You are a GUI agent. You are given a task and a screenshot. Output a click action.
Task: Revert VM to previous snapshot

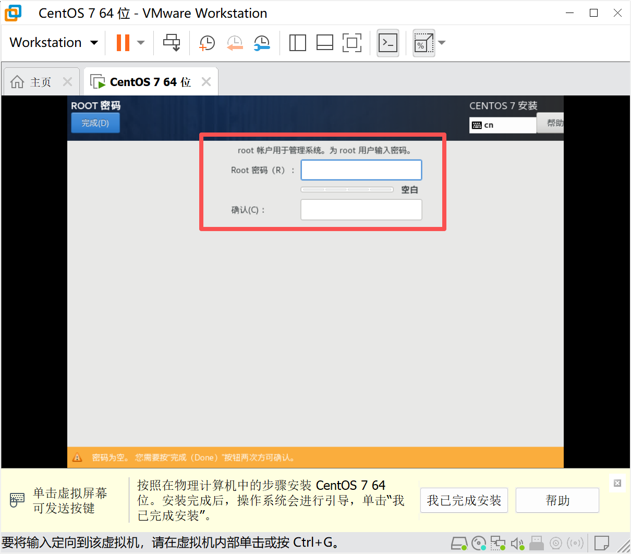[235, 43]
